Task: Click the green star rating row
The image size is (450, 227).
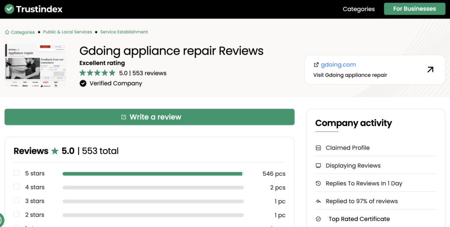Action: 97,73
